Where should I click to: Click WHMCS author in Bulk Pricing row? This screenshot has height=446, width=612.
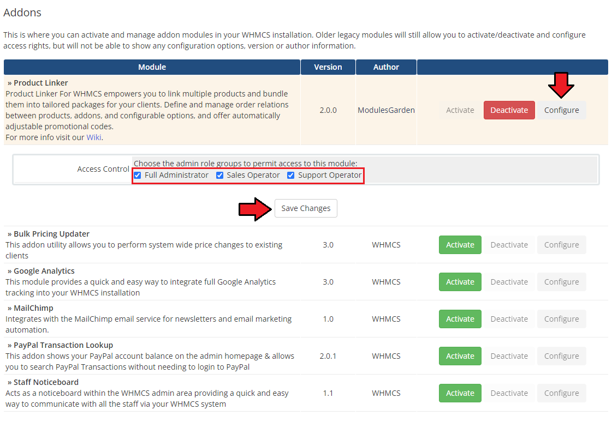[x=386, y=245]
